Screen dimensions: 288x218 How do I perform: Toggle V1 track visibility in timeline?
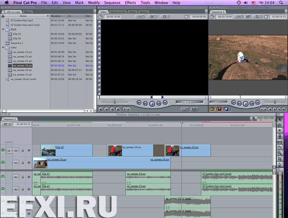pyautogui.click(x=2, y=163)
